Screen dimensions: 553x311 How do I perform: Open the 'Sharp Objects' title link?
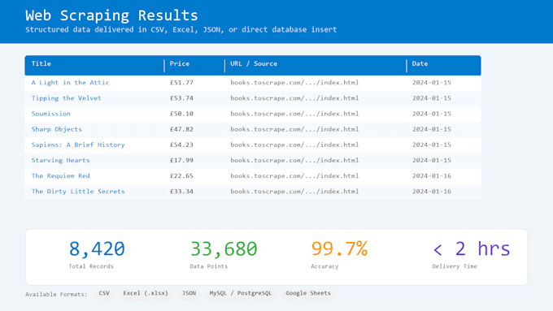coord(56,129)
